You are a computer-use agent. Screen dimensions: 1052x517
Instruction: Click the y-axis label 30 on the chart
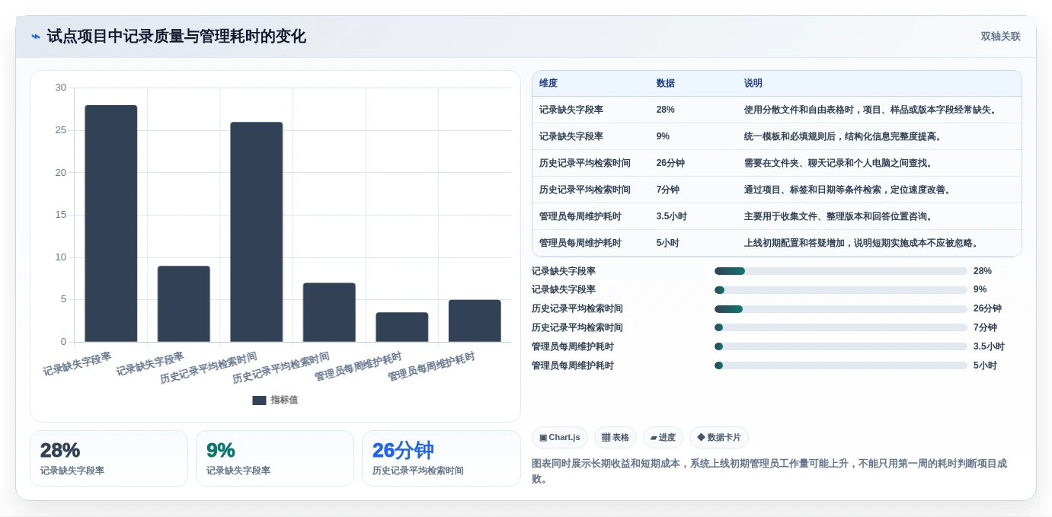click(x=61, y=88)
